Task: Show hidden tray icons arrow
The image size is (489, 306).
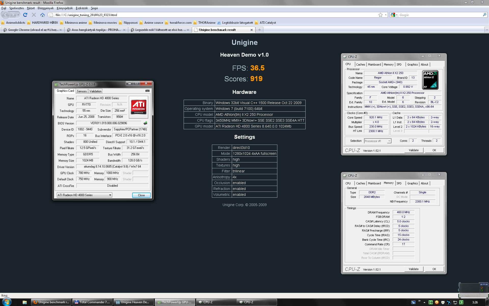Action: [424, 302]
